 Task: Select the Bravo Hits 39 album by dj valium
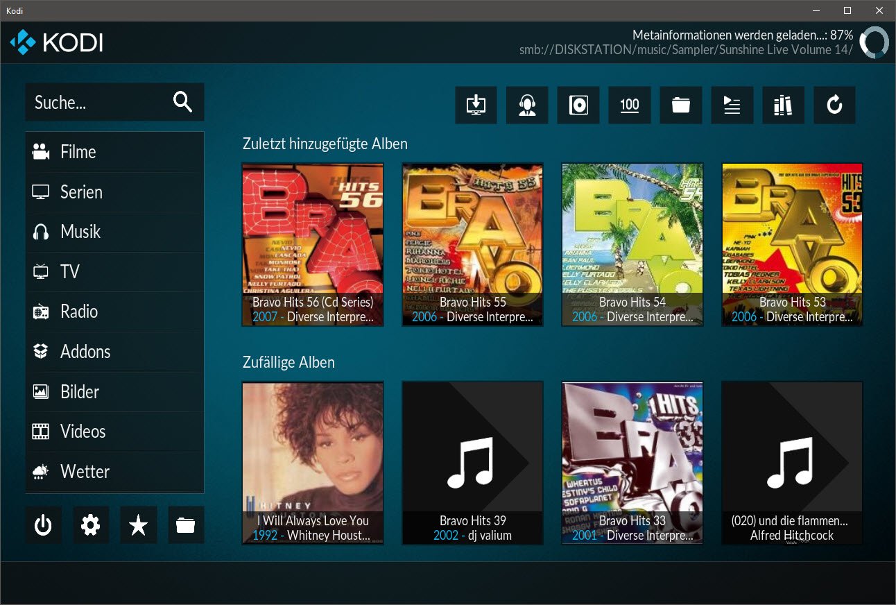pyautogui.click(x=473, y=463)
